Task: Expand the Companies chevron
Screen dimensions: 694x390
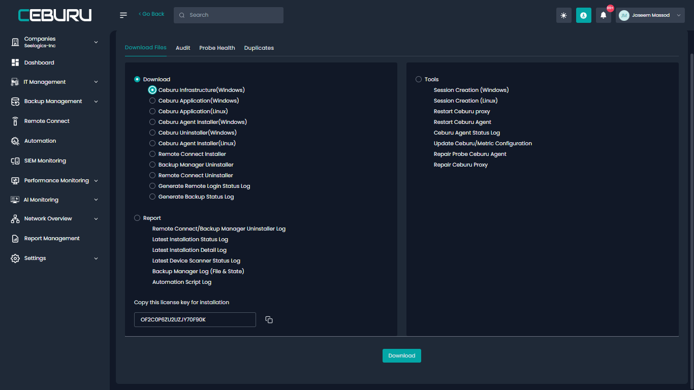Action: click(x=96, y=42)
